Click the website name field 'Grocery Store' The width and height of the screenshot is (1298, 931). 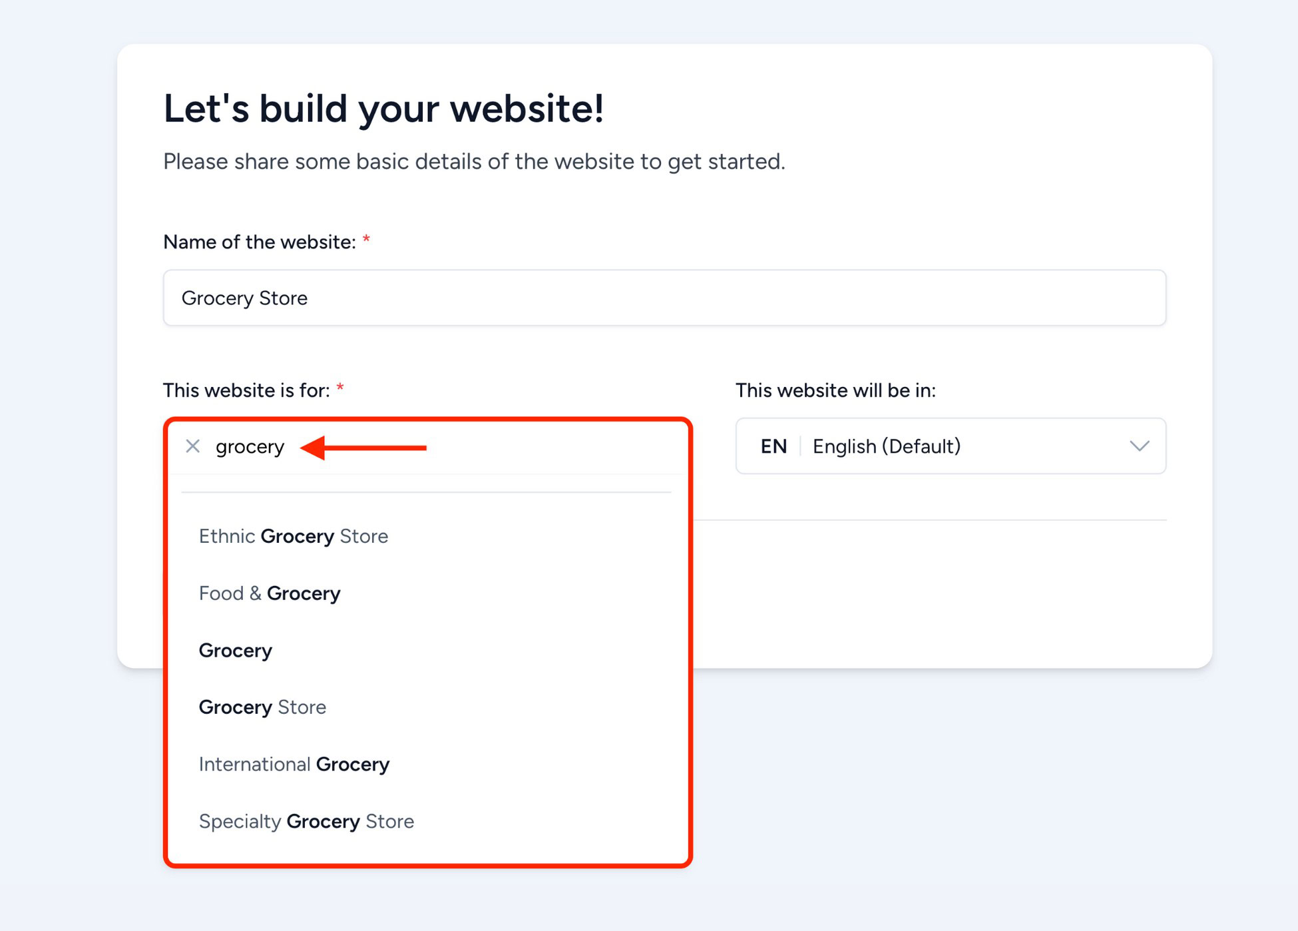(x=664, y=298)
